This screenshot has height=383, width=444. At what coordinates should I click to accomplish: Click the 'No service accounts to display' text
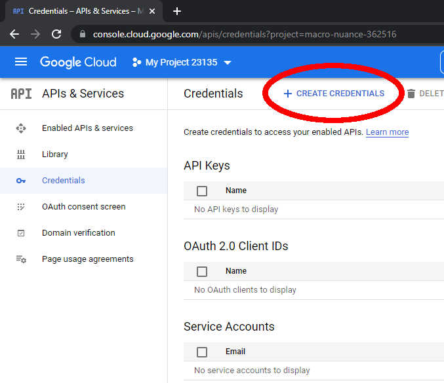click(x=252, y=371)
